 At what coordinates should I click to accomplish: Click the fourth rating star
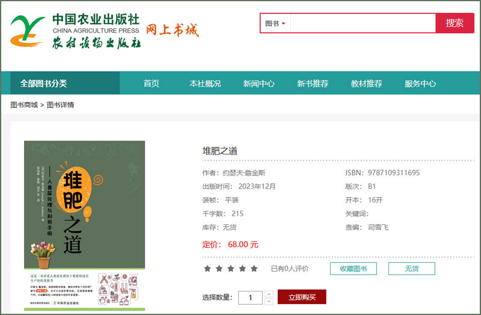tap(242, 269)
